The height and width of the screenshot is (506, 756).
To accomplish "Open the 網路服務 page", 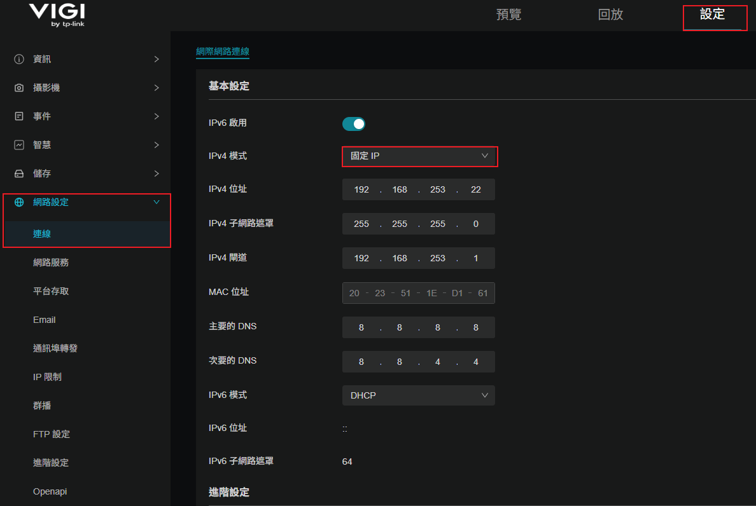I will tap(51, 263).
